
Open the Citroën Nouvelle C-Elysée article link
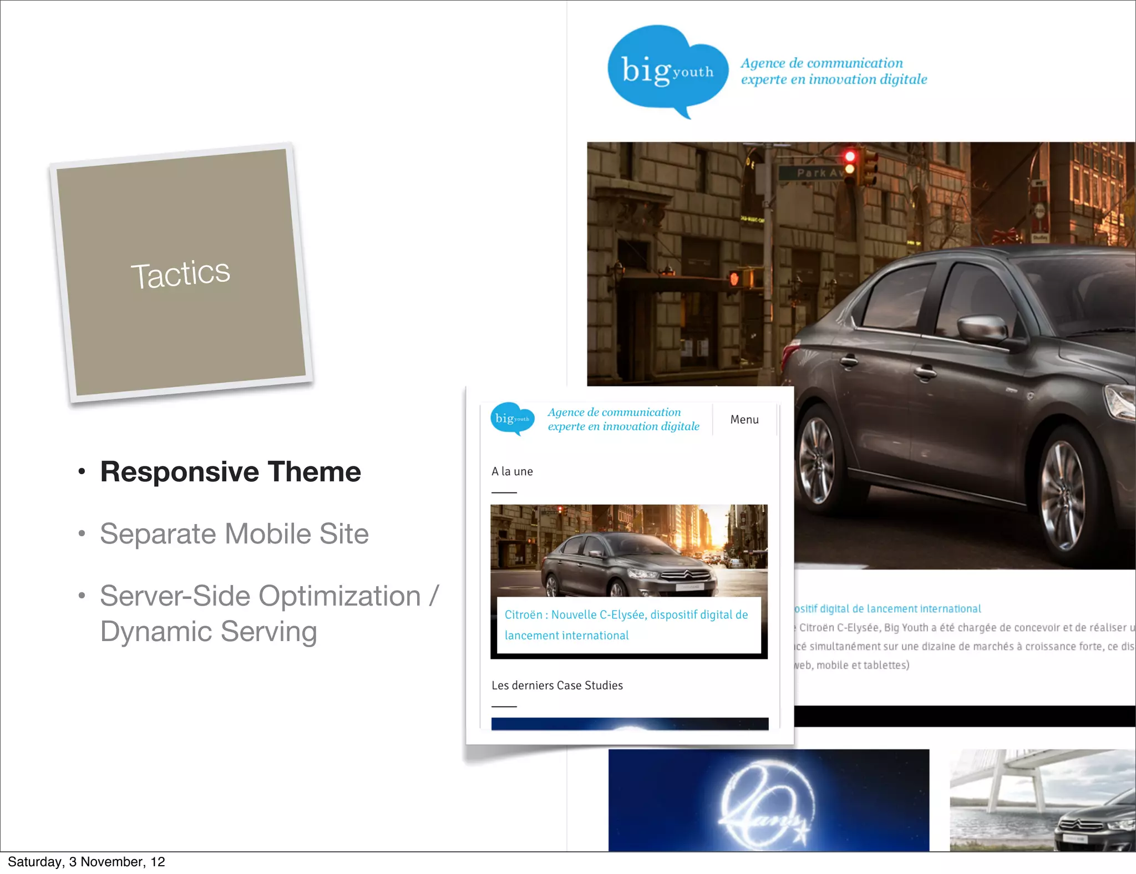point(627,625)
